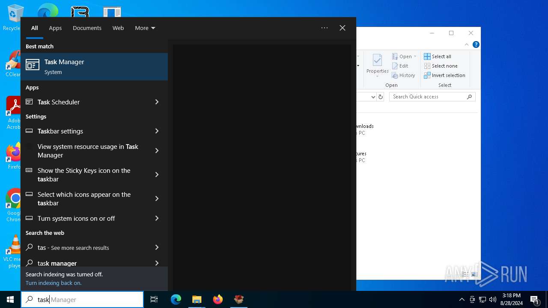
Task: Switch to the Apps search tab
Action: (55, 28)
